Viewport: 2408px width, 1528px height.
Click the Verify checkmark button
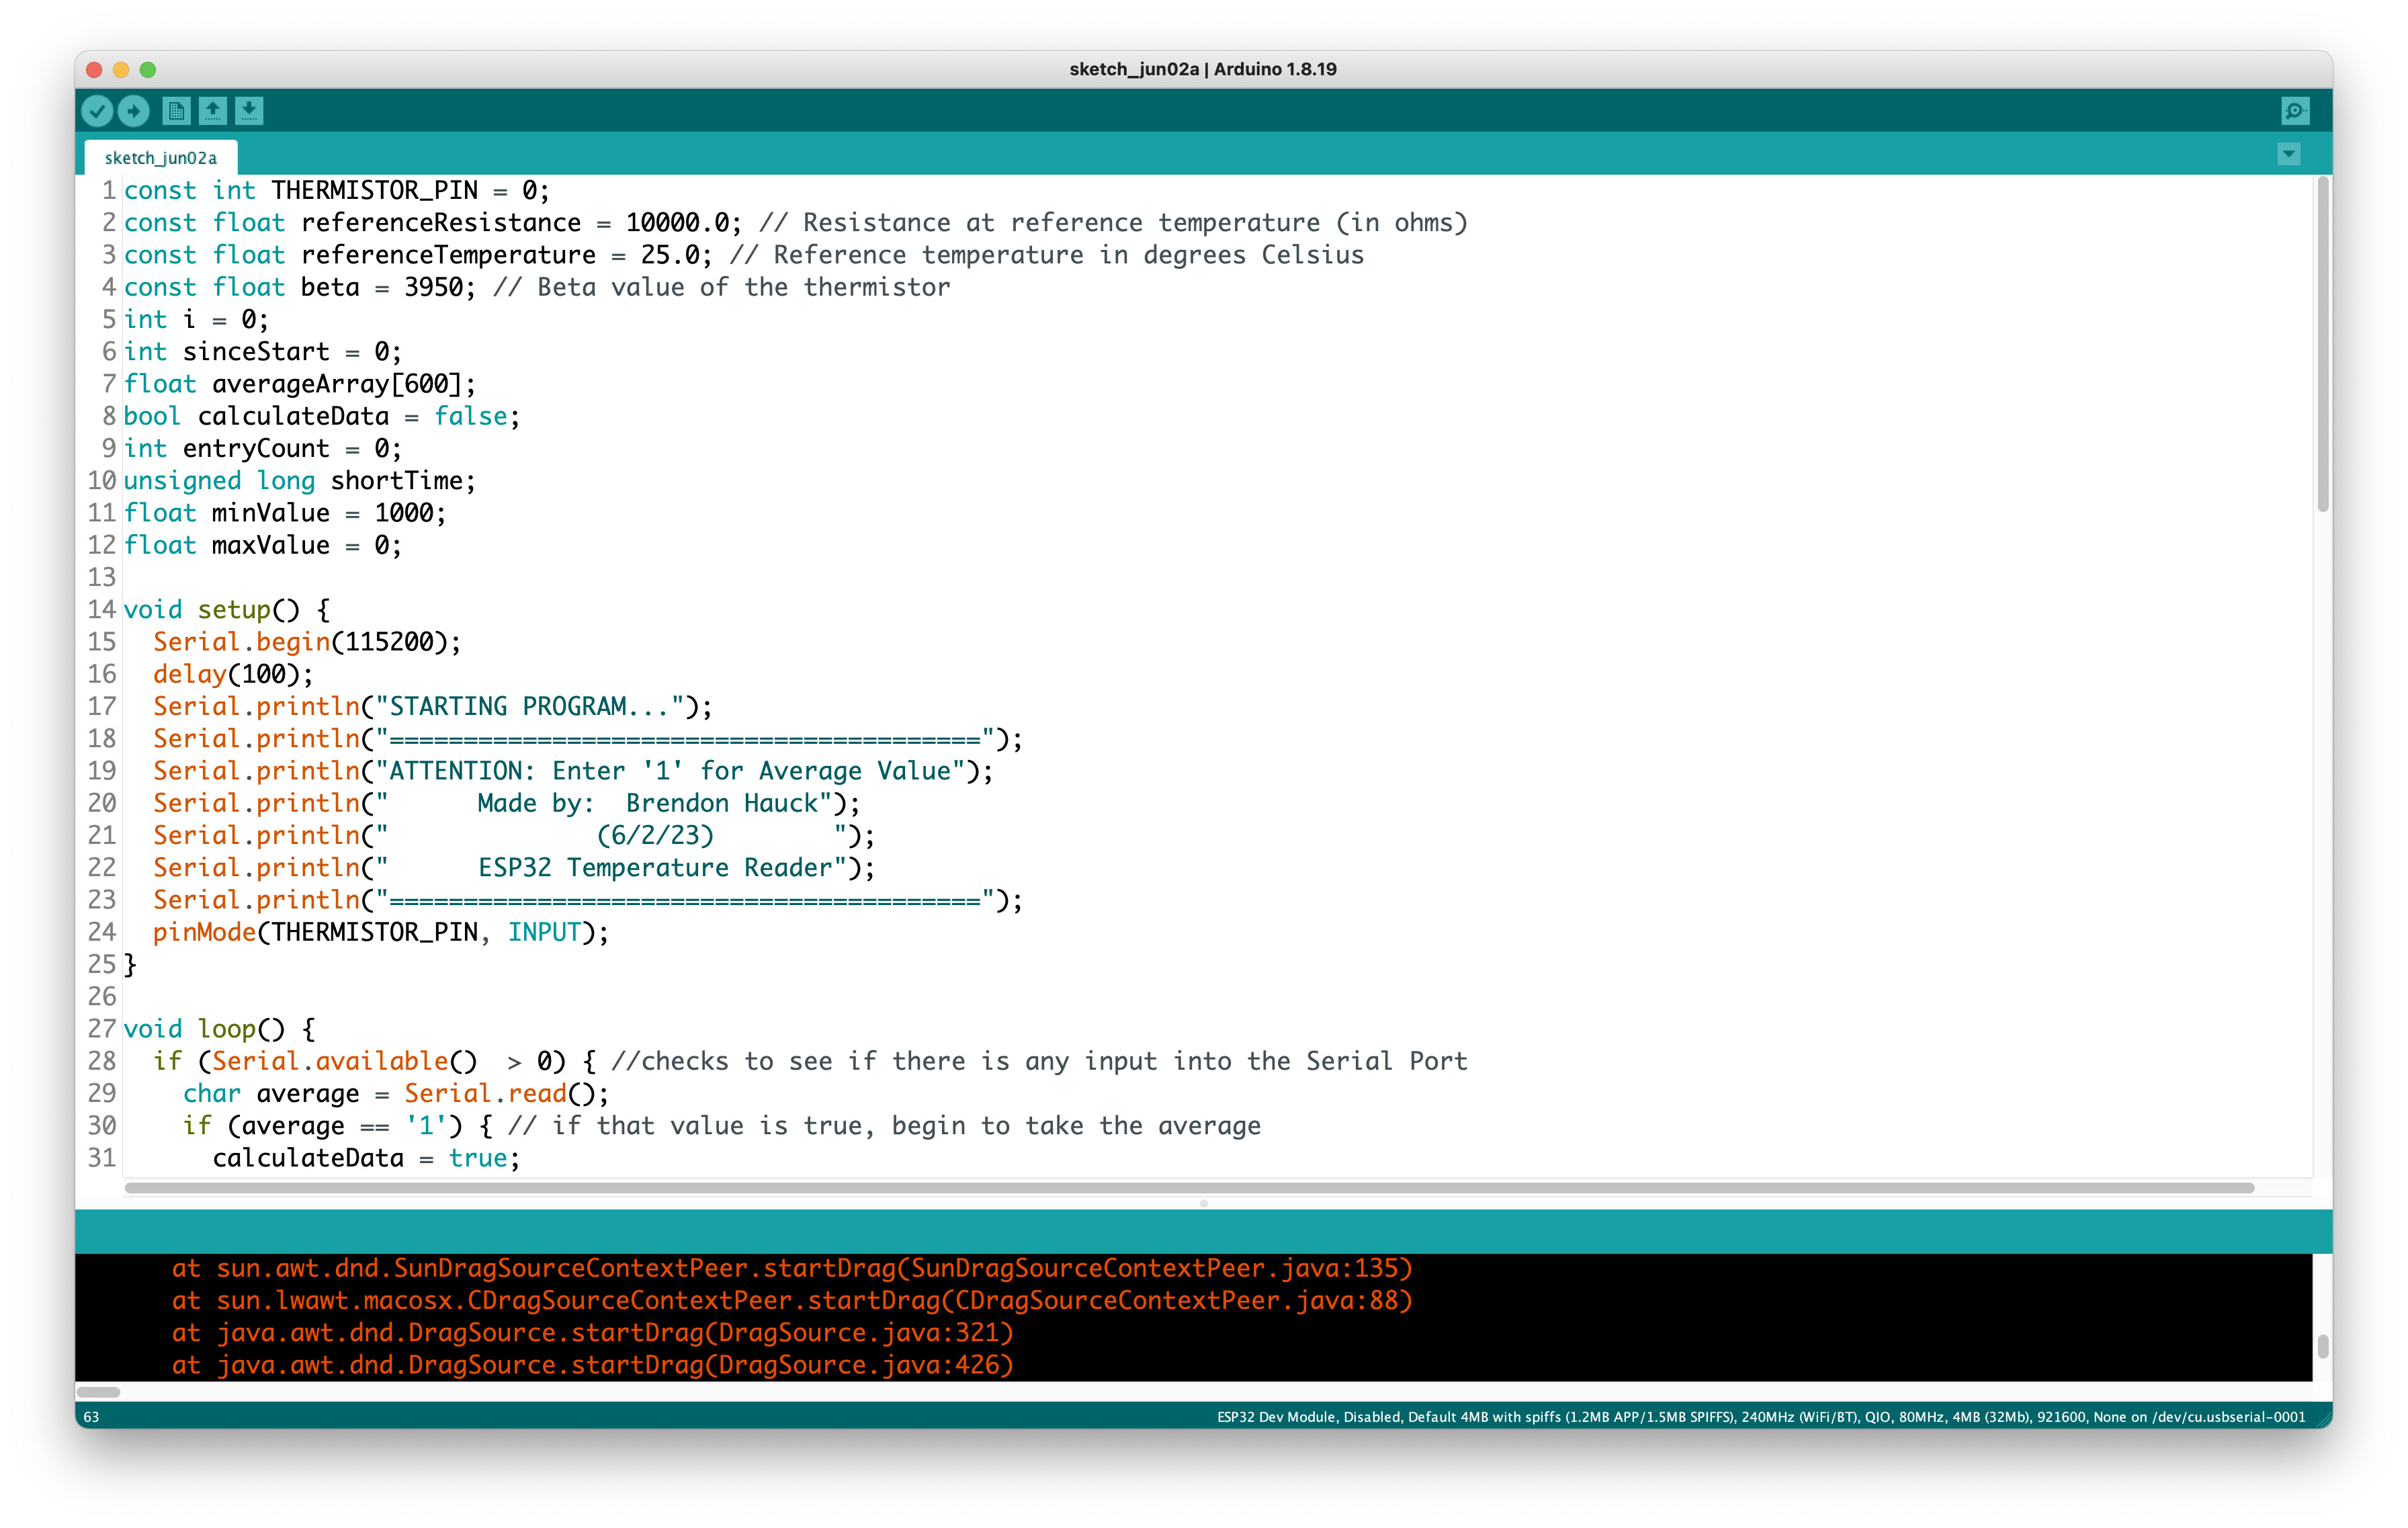tap(97, 110)
